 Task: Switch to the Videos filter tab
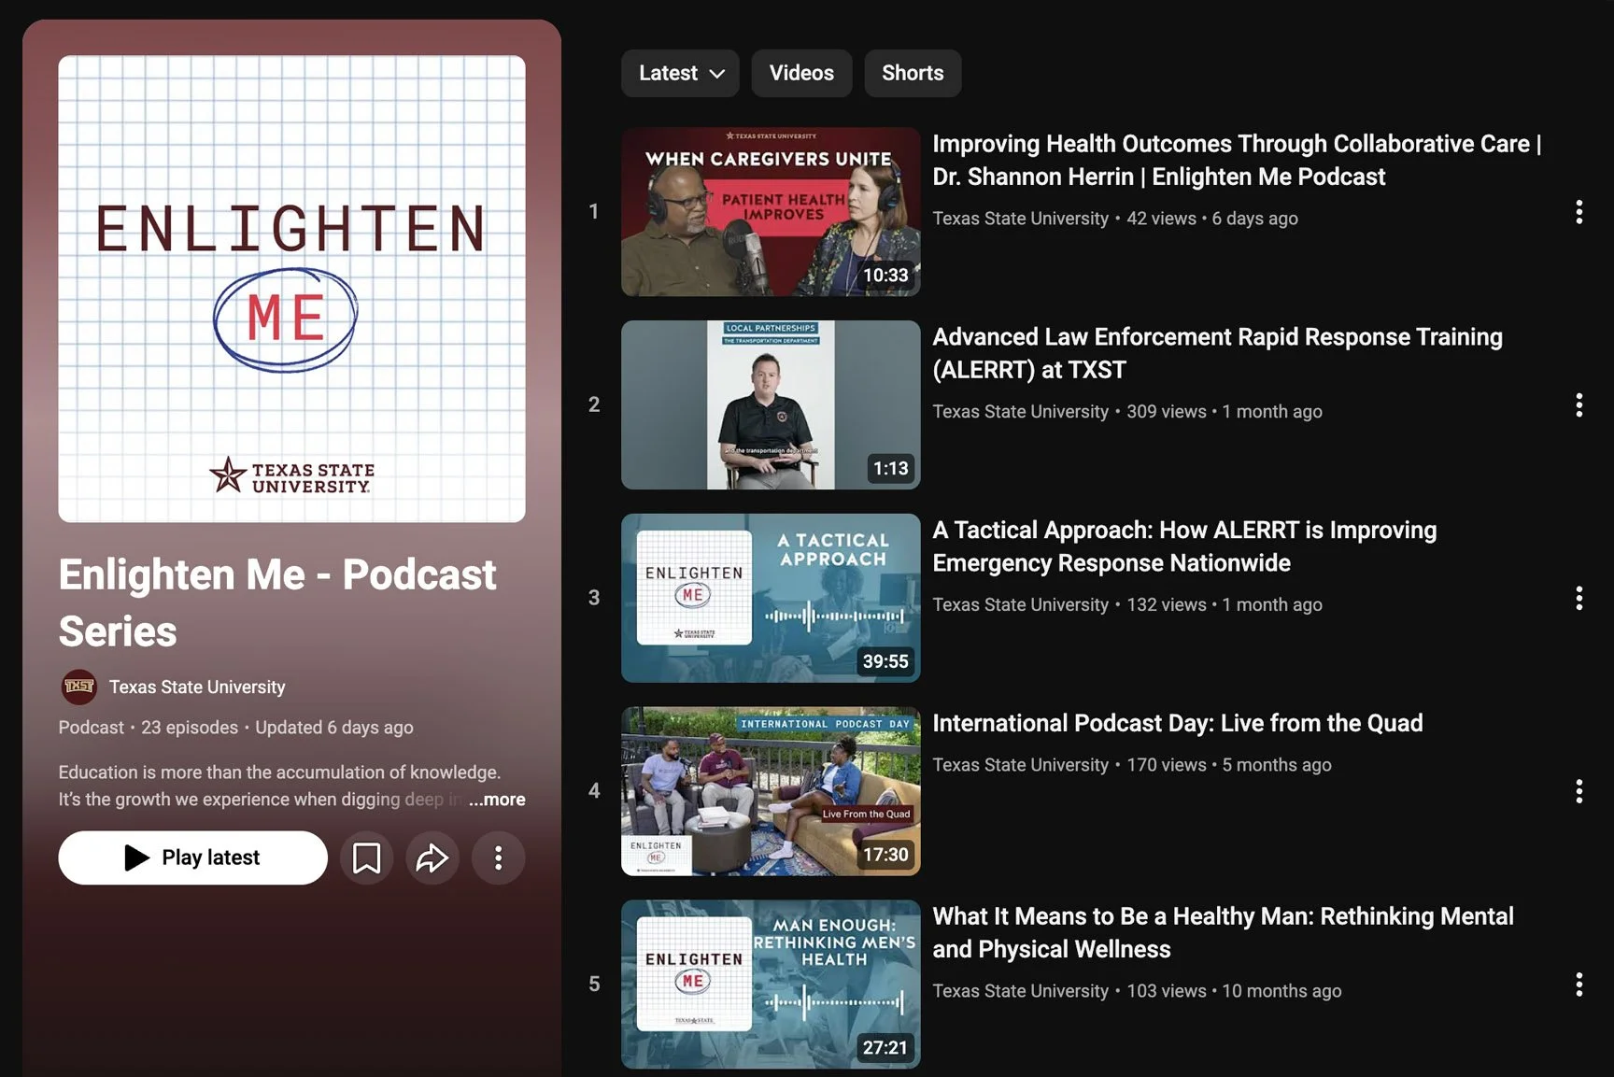(801, 73)
